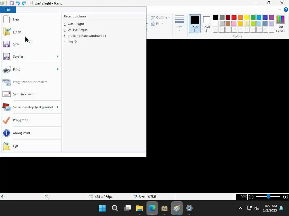Click the Properties checkmark icon
289x216 pixels.
click(x=6, y=120)
